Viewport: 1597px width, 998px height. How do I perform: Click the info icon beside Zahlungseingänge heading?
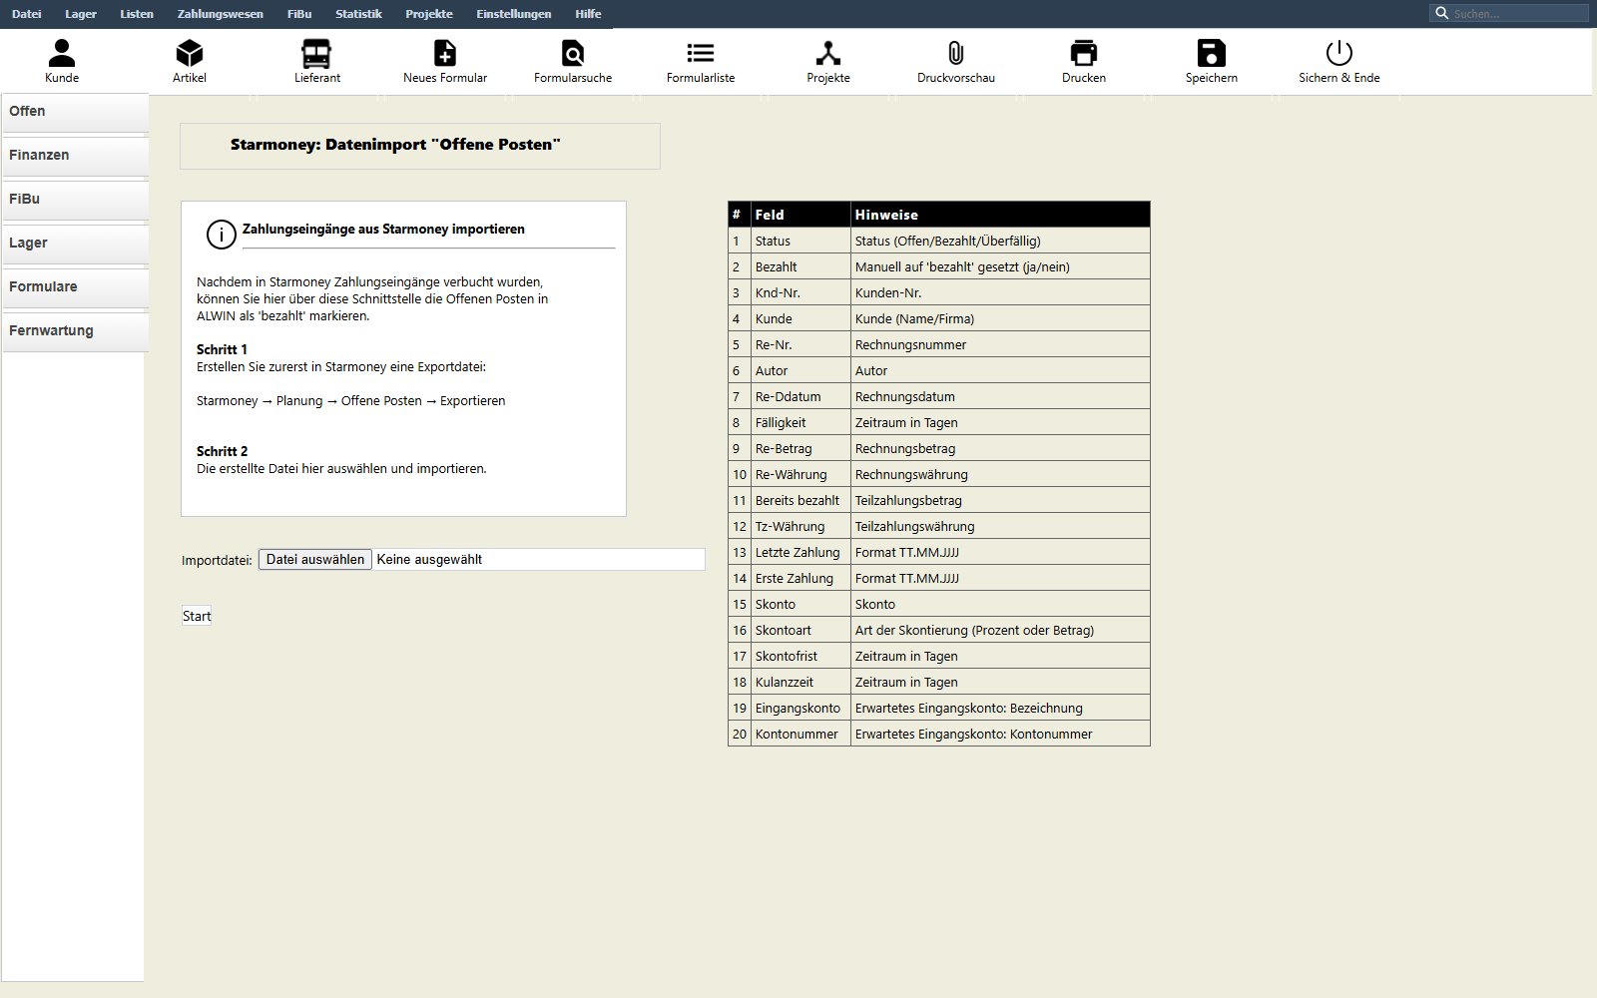(221, 234)
